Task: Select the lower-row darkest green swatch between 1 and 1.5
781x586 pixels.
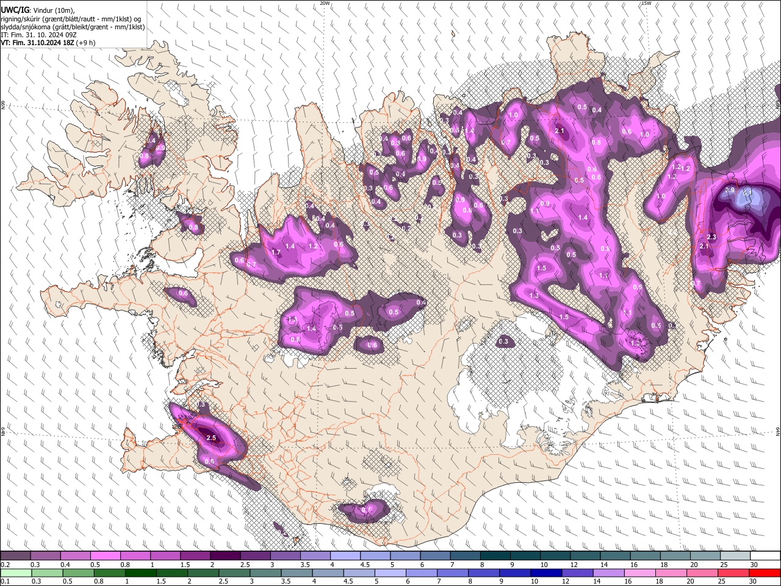Action: point(141,573)
